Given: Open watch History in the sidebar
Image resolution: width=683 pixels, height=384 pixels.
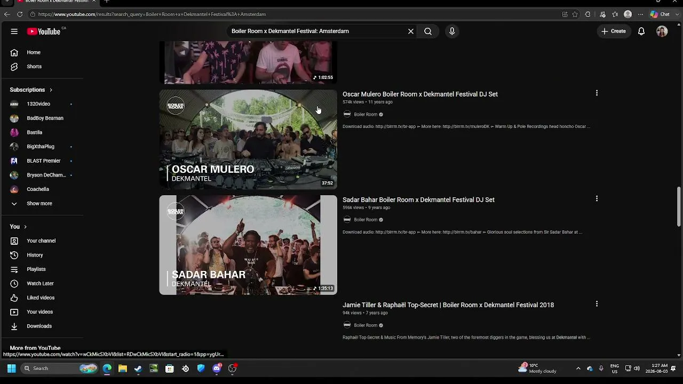Looking at the screenshot, I should click(x=42, y=255).
